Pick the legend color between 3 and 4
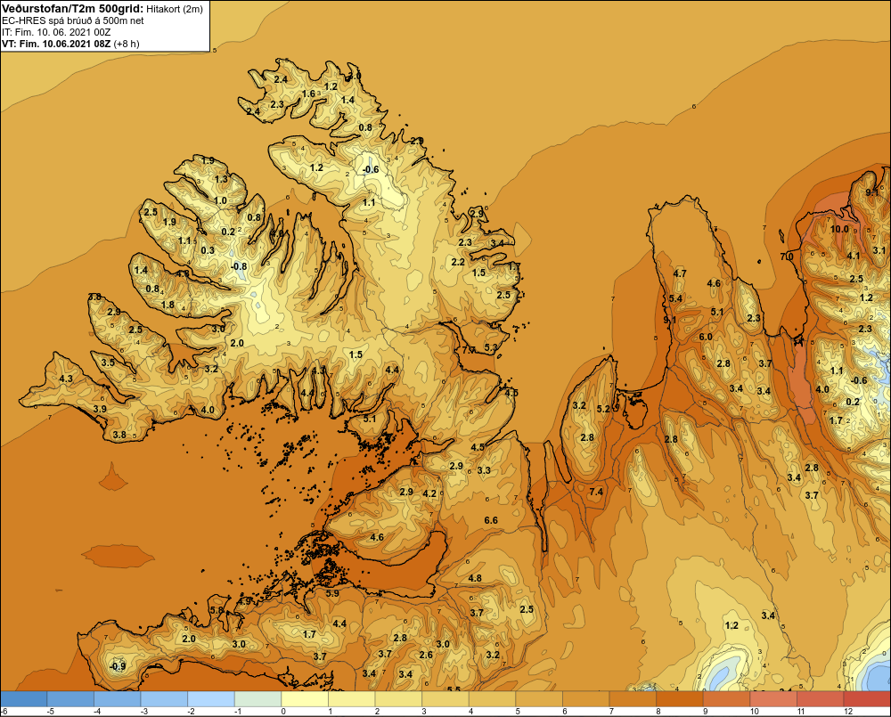This screenshot has width=891, height=717. [x=445, y=699]
